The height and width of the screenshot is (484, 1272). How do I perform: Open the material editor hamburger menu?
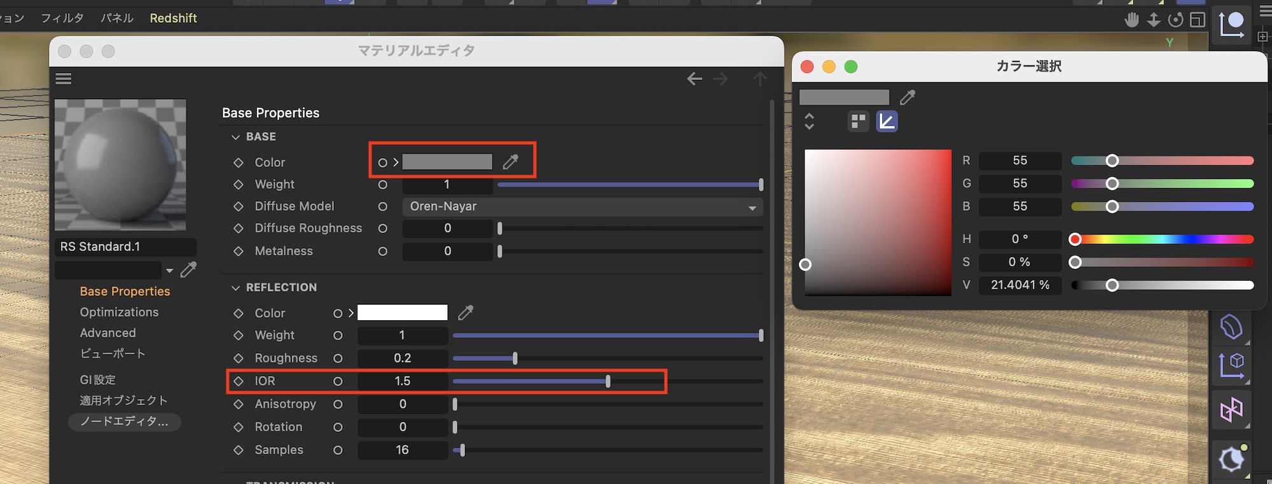(64, 79)
